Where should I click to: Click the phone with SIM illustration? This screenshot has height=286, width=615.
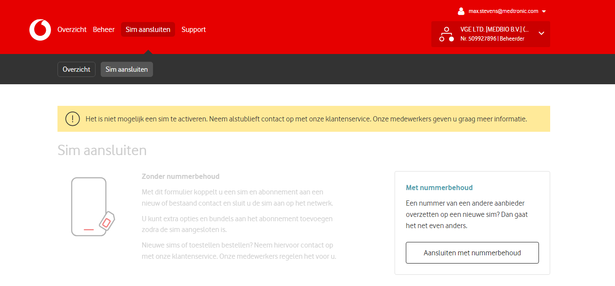pyautogui.click(x=92, y=207)
